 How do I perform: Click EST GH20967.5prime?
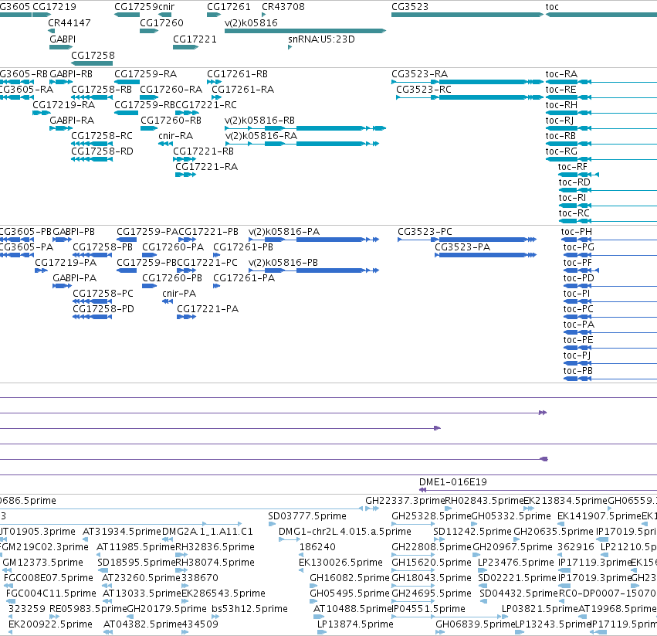tap(513, 547)
